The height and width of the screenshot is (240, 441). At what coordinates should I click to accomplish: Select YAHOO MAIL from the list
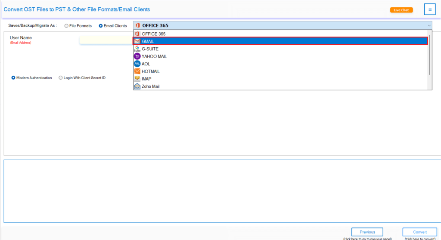point(280,56)
